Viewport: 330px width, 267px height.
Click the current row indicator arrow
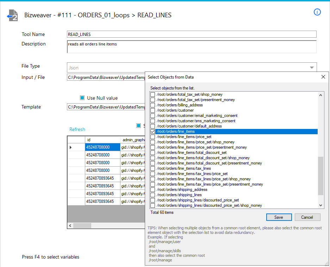(x=71, y=147)
